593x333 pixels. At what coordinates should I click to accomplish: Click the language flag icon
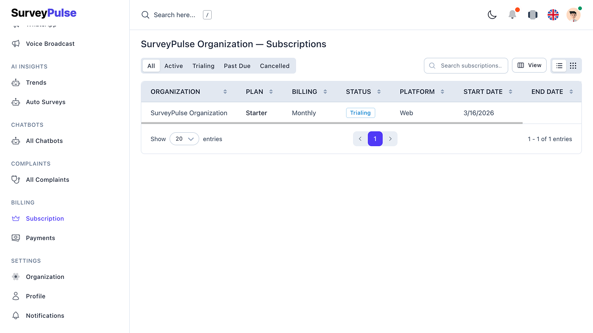pos(553,15)
